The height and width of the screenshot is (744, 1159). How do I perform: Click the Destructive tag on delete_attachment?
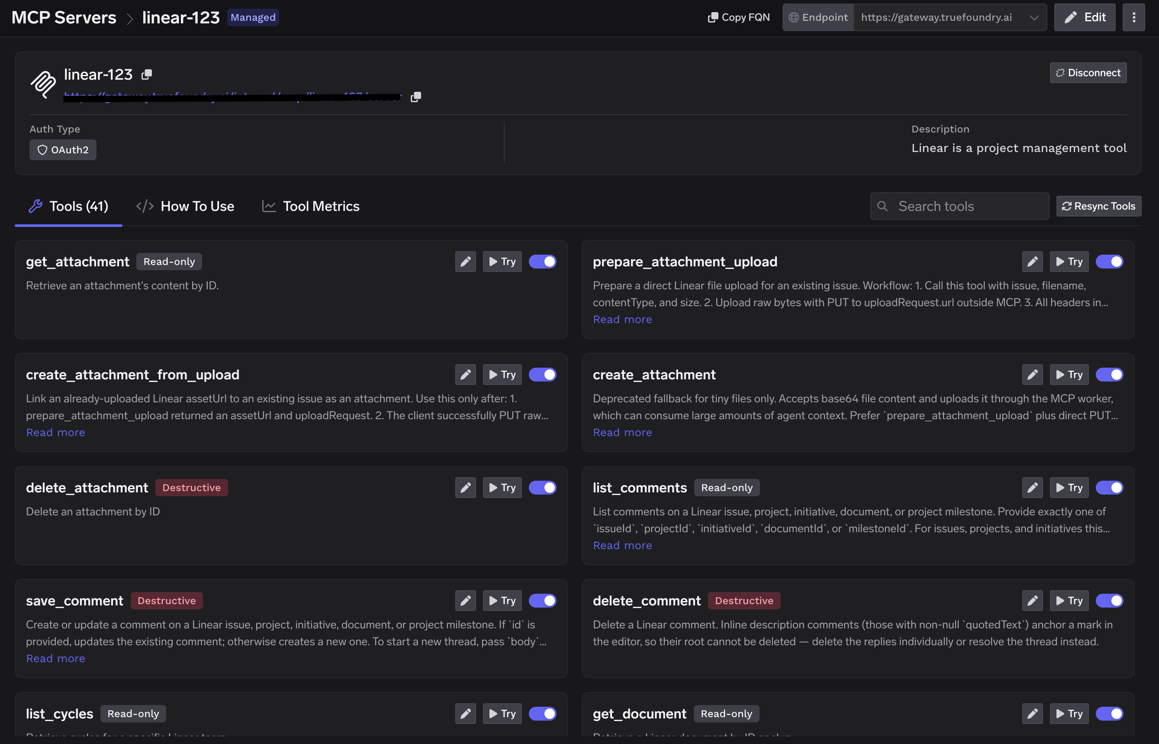pos(192,488)
